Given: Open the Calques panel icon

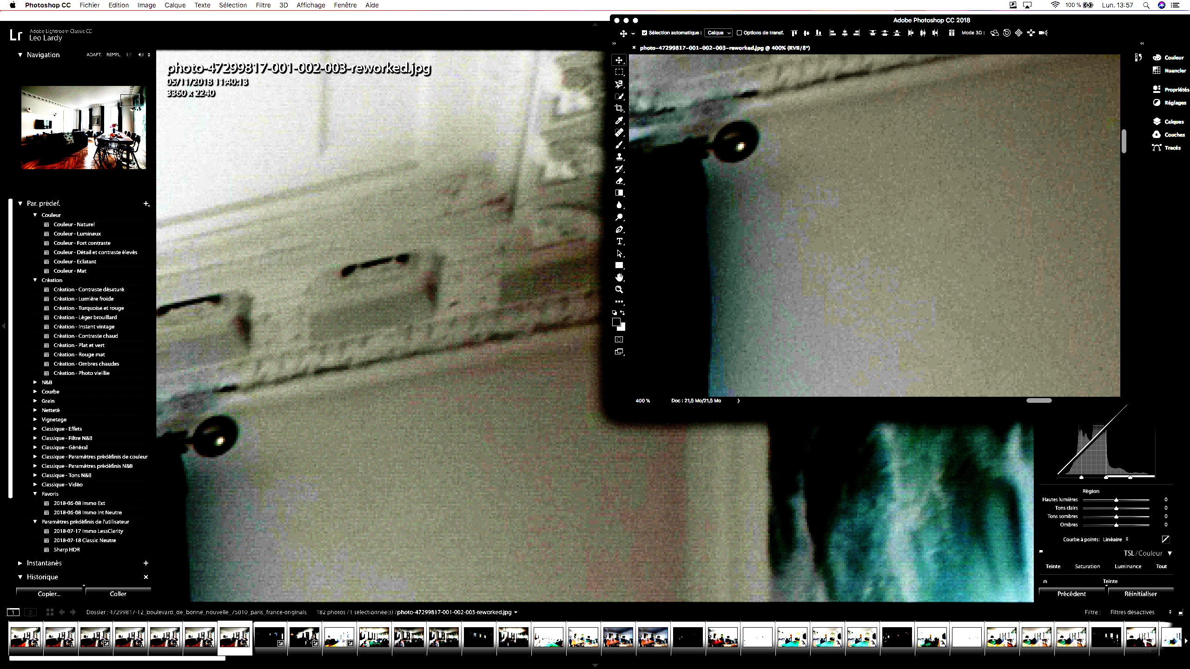Looking at the screenshot, I should 1157,122.
